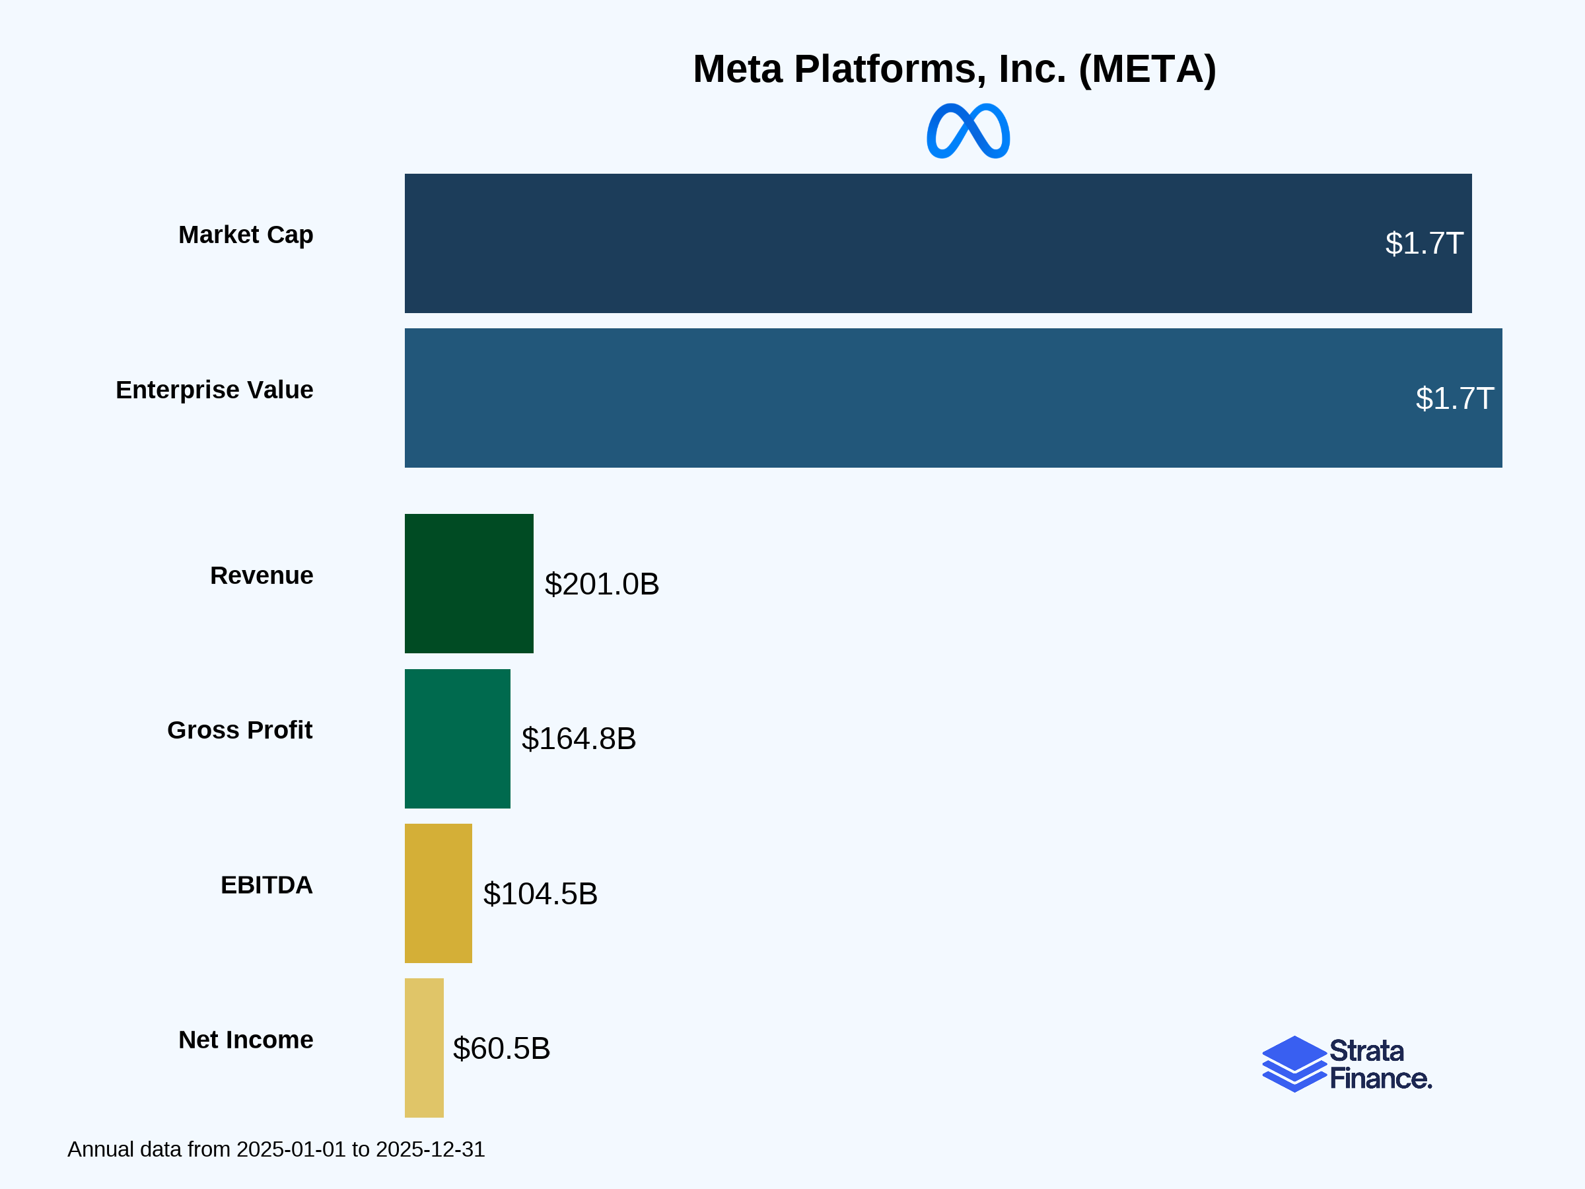
Task: Click the Strata Finance text
Action: (1381, 1064)
